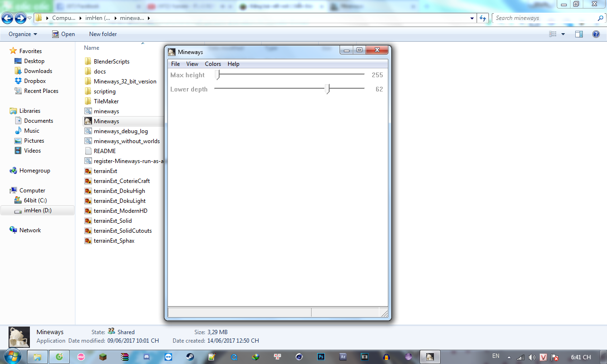Open the View menu in Mineways
This screenshot has height=364, width=607.
[x=192, y=64]
